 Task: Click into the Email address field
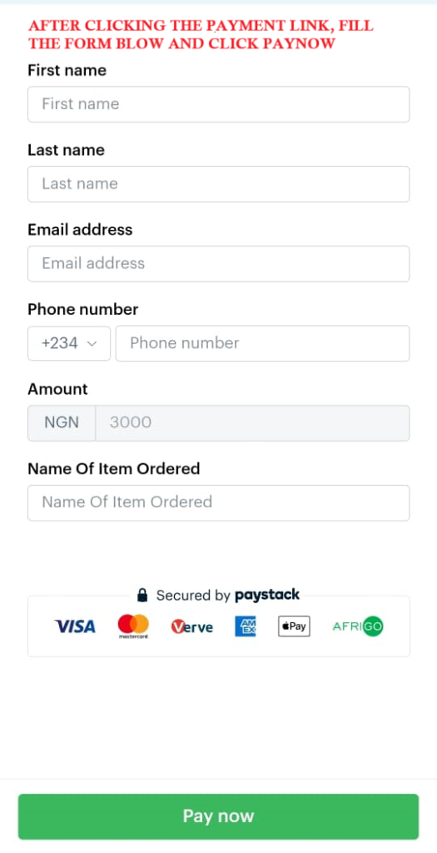(x=218, y=264)
